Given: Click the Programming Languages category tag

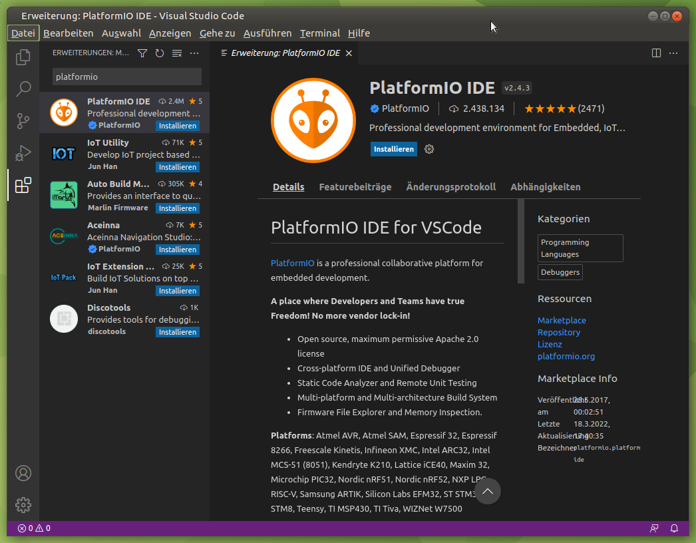Looking at the screenshot, I should pos(580,248).
